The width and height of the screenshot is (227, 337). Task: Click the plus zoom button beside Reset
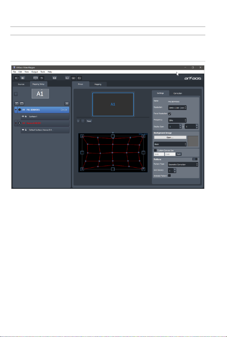(x=78, y=121)
